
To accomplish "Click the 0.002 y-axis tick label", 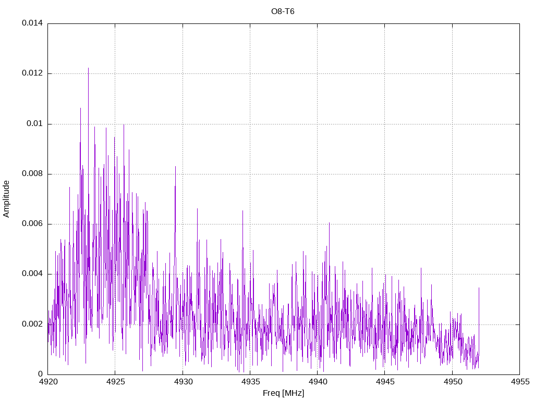I will tap(32, 324).
